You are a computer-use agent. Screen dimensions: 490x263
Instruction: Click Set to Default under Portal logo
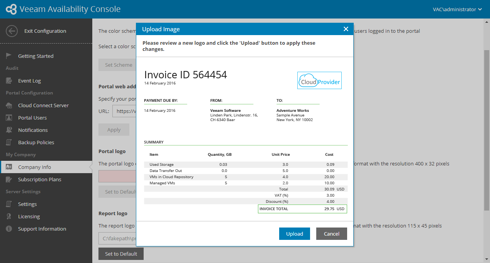[x=117, y=192]
